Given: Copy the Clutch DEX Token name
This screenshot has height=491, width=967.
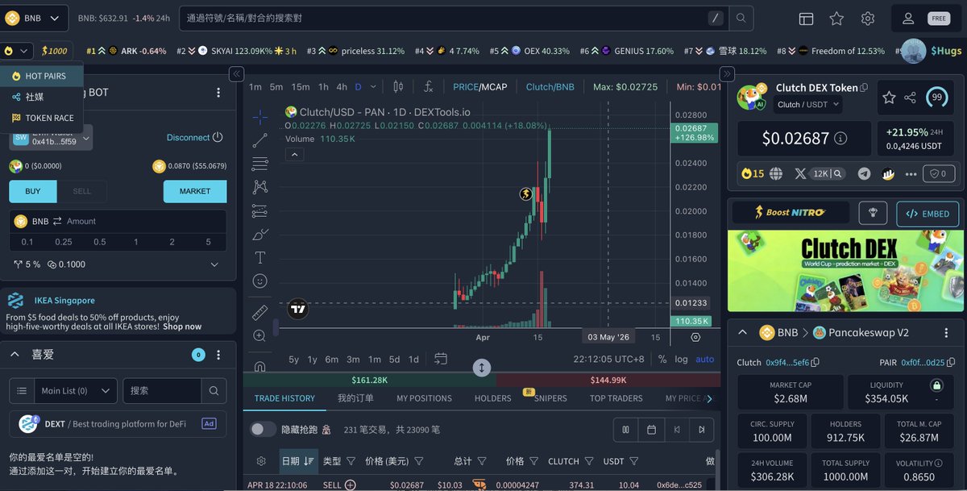Looking at the screenshot, I should (864, 88).
